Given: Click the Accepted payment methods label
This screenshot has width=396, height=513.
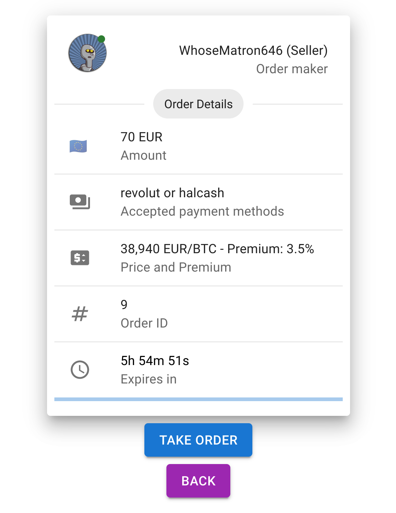Looking at the screenshot, I should [202, 211].
